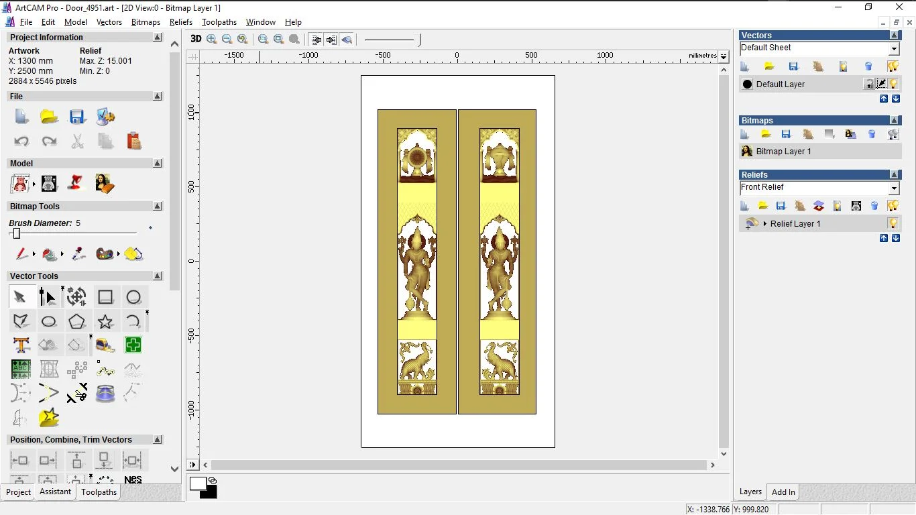This screenshot has width=916, height=515.
Task: Click the Open file folder icon
Action: coord(49,117)
